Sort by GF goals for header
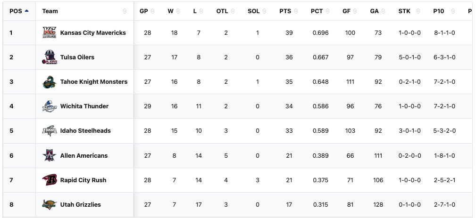Image resolution: width=476 pixels, height=218 pixels. point(346,11)
